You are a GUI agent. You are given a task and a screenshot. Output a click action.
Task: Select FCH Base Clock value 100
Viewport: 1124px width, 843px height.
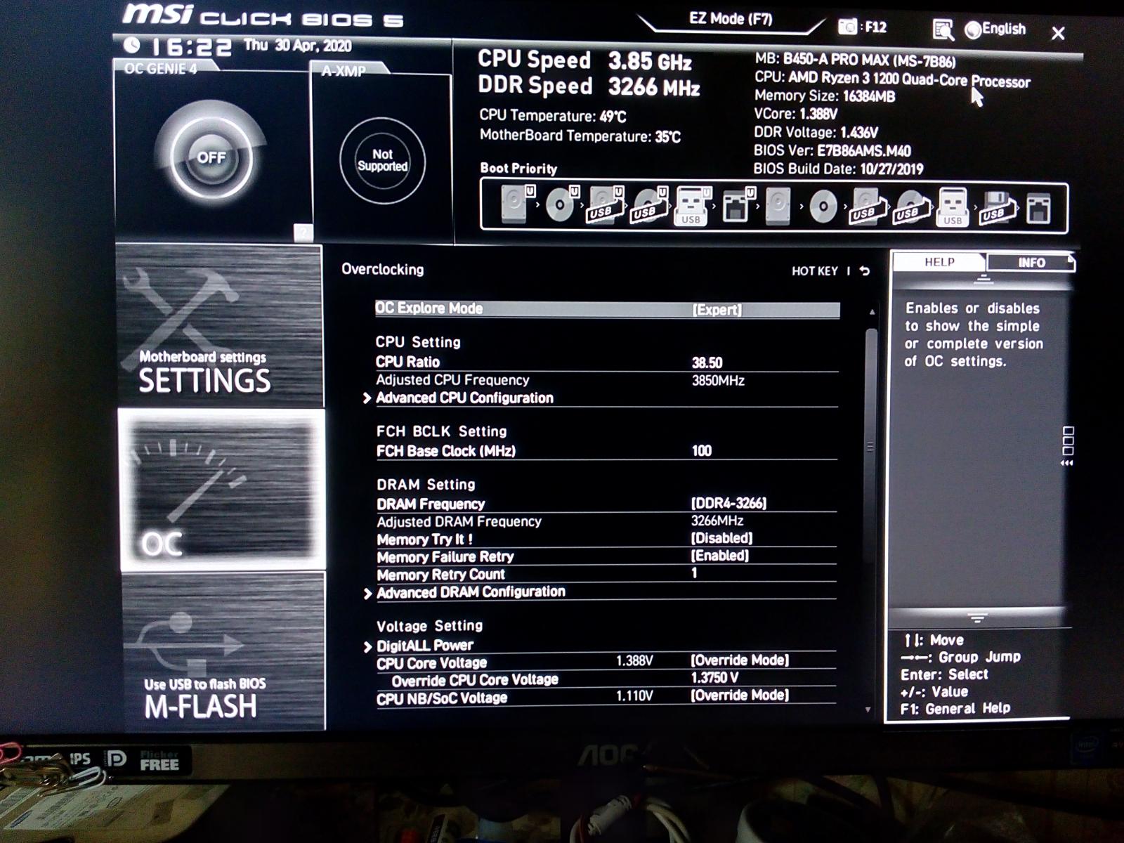click(701, 450)
